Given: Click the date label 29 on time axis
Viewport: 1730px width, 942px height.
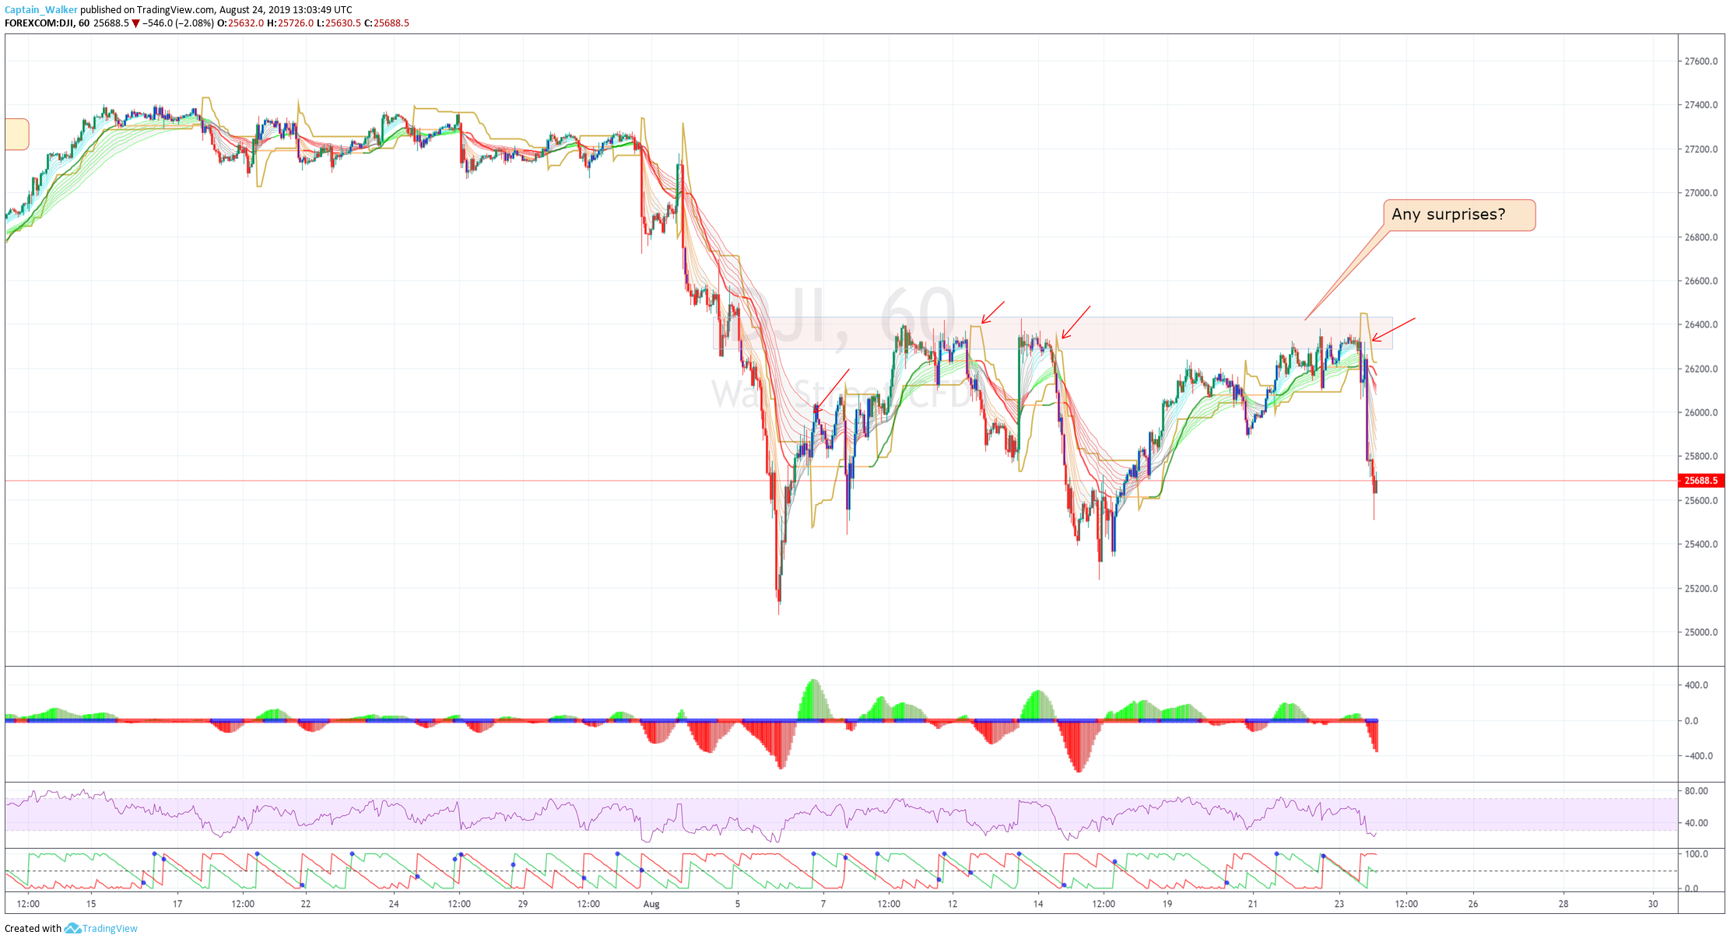Looking at the screenshot, I should coord(523,904).
